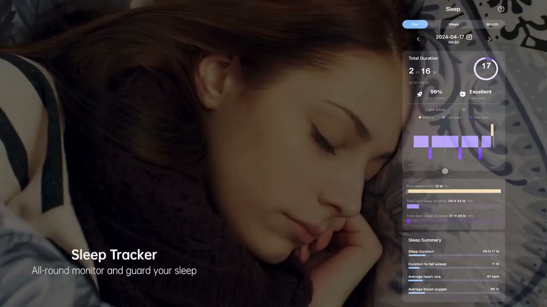Click the 01 H 38 M deep sleep value

458,216
